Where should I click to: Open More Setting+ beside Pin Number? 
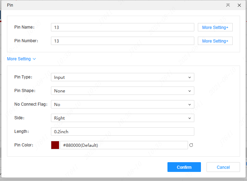pos(215,41)
